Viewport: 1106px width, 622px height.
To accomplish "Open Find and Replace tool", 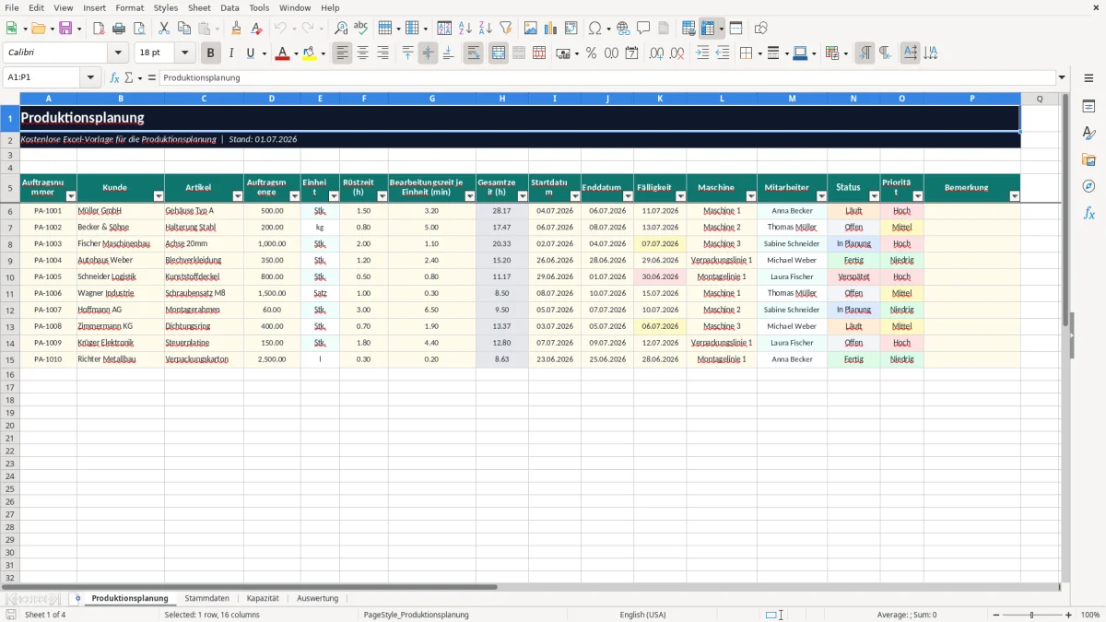I will [x=341, y=29].
